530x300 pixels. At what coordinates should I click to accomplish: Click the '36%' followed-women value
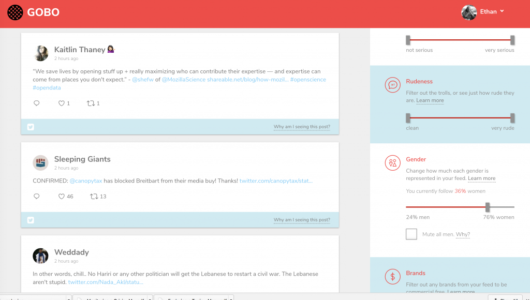[x=460, y=191]
